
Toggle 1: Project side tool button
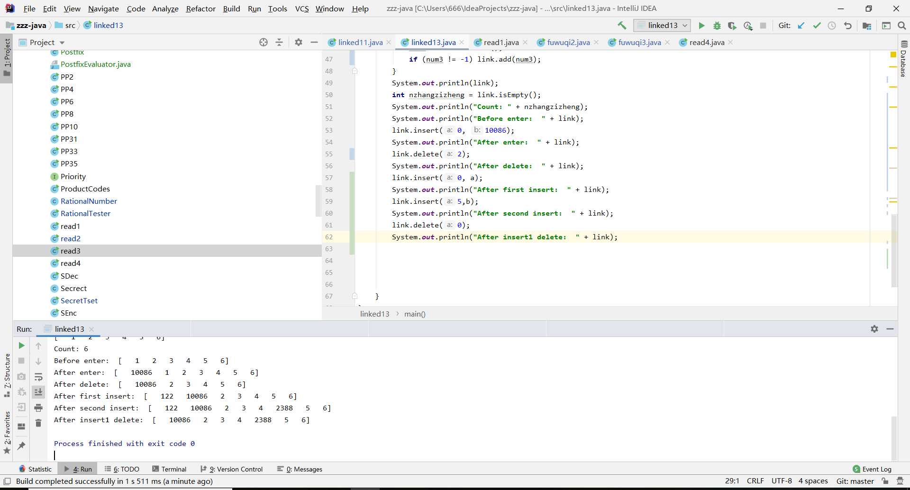point(7,57)
